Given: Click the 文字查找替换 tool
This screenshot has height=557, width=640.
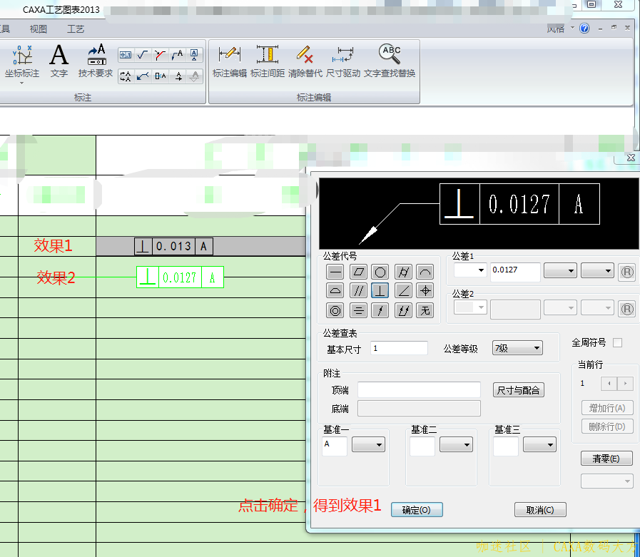Looking at the screenshot, I should (x=390, y=61).
